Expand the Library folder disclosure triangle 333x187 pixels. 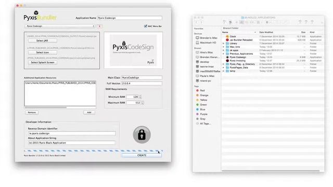point(223,44)
